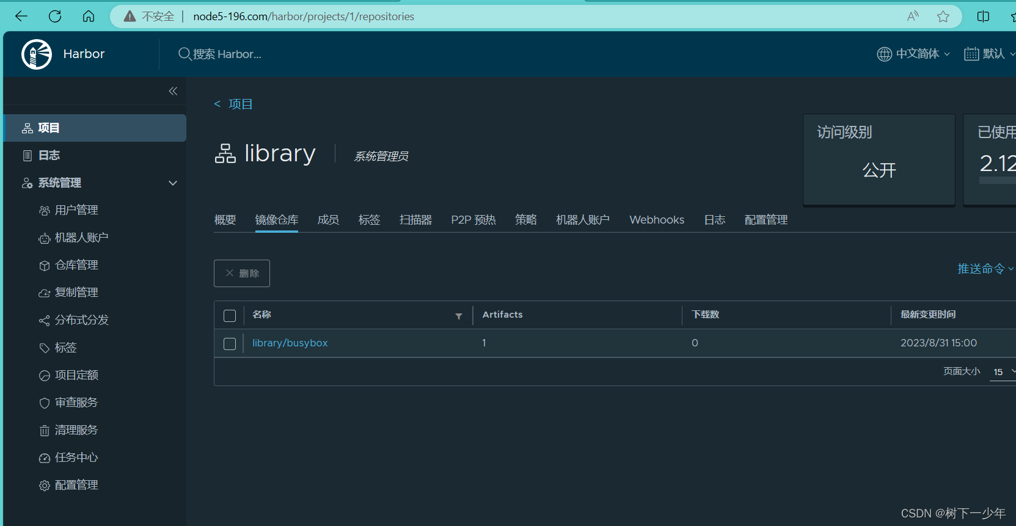Image resolution: width=1016 pixels, height=526 pixels.
Task: Sort by the 下载数 column header
Action: click(705, 315)
